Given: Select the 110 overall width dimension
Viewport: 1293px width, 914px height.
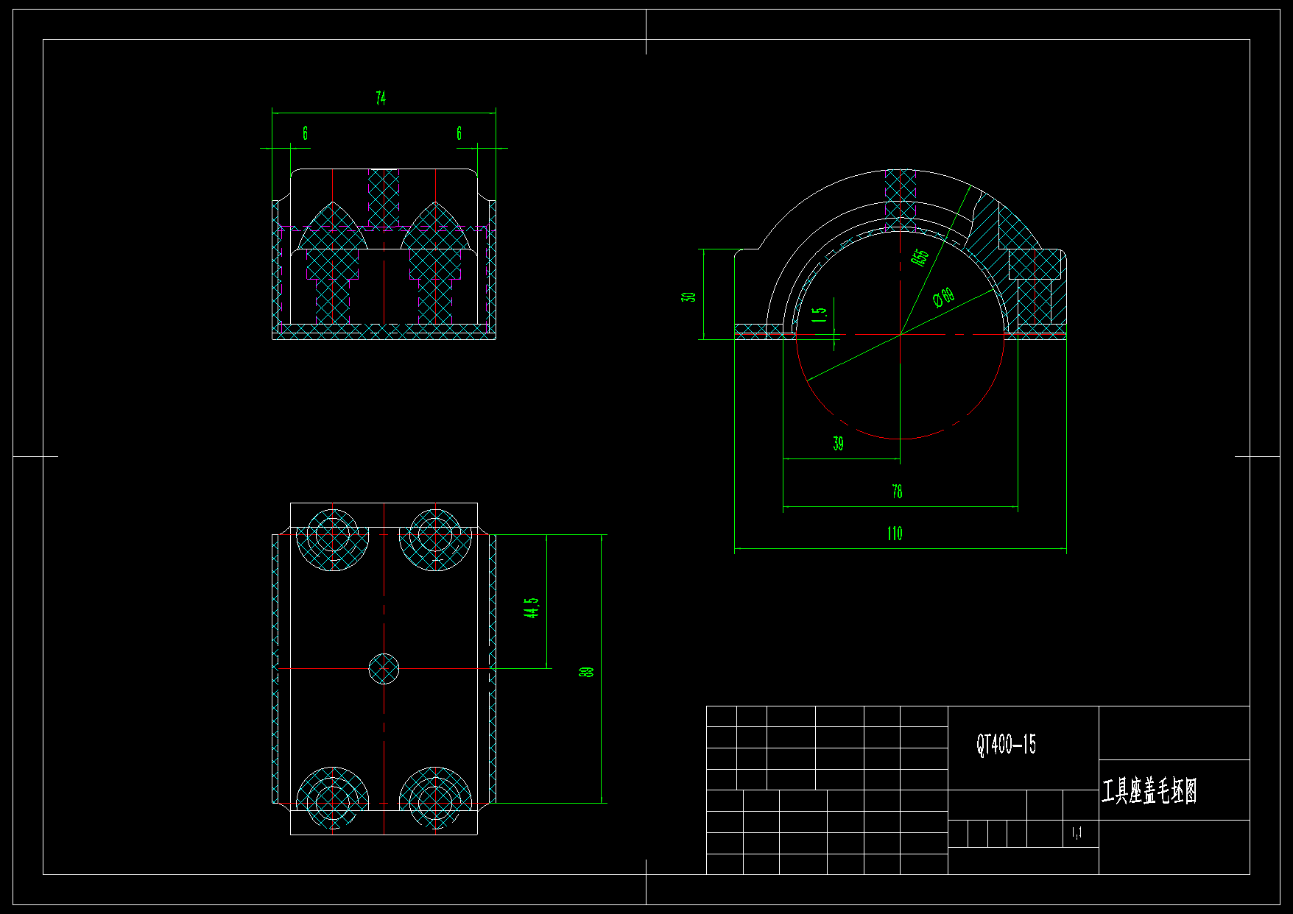Looking at the screenshot, I should click(895, 533).
